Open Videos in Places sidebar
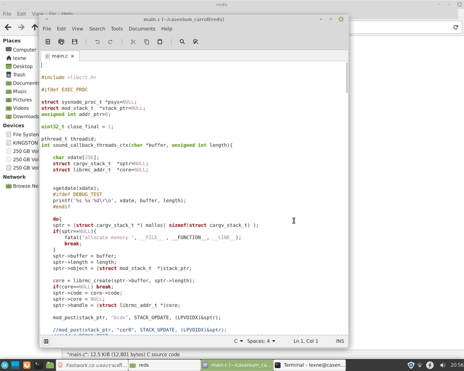The height and width of the screenshot is (371, 464). (18, 108)
